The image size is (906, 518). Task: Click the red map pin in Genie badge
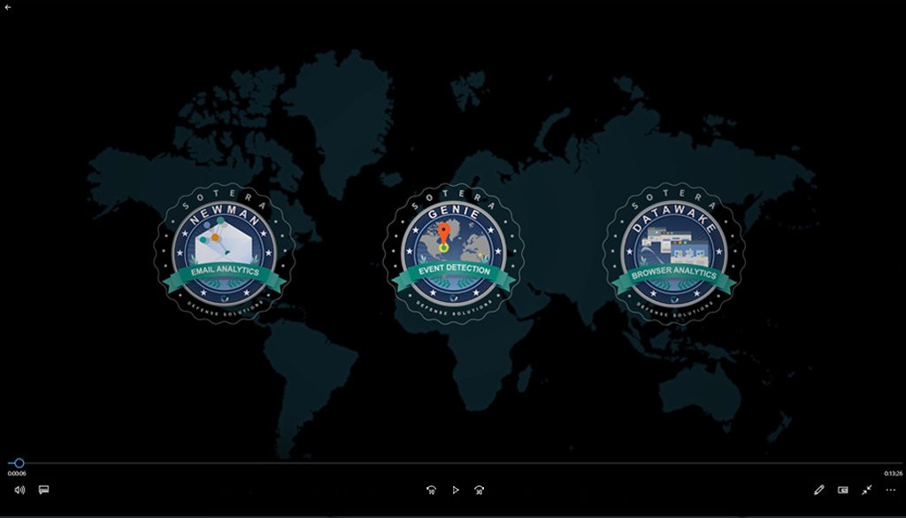pyautogui.click(x=443, y=234)
